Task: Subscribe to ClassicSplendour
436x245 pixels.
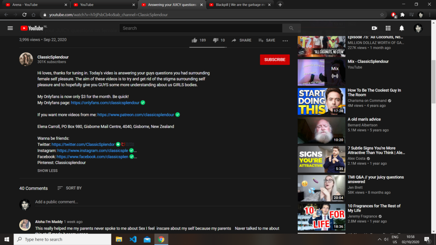Action: tap(275, 60)
